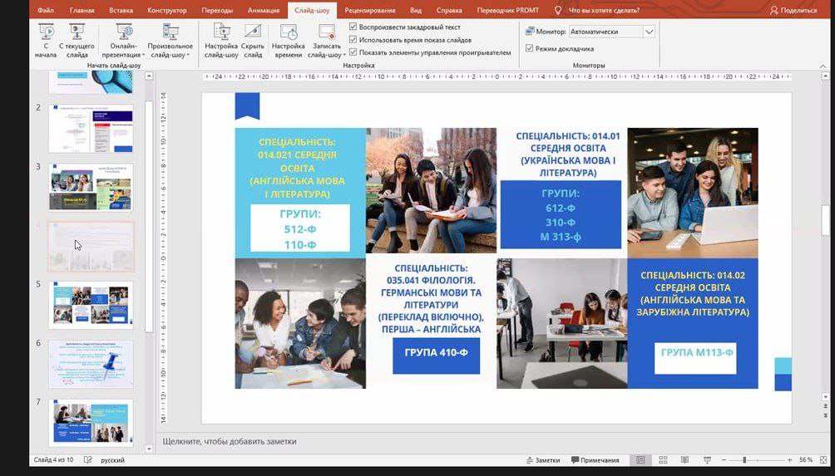The width and height of the screenshot is (835, 476).
Task: Fit slide to current window icon
Action: click(x=822, y=460)
